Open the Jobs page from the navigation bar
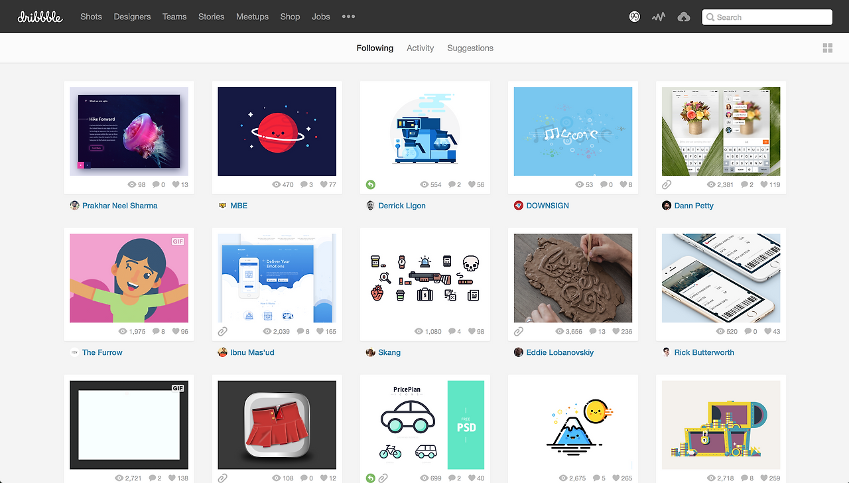The image size is (849, 483). tap(320, 17)
